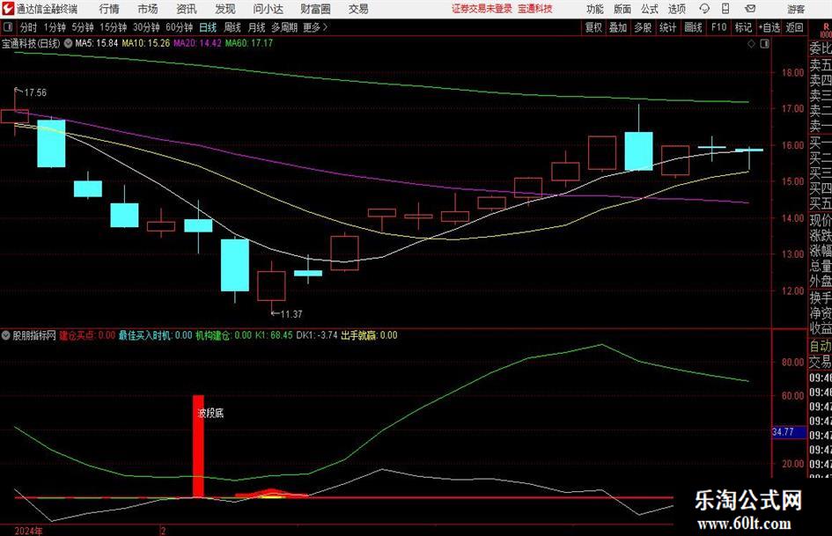Open the 资讯 menu
The image size is (832, 536).
pyautogui.click(x=187, y=9)
